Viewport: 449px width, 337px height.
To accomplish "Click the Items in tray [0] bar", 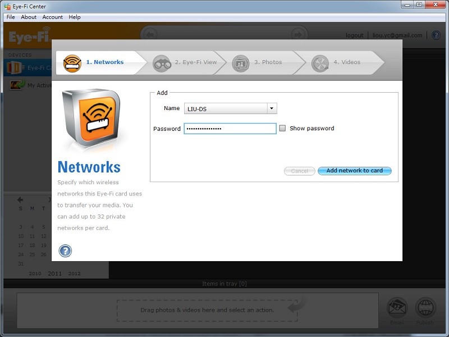I will click(x=224, y=284).
